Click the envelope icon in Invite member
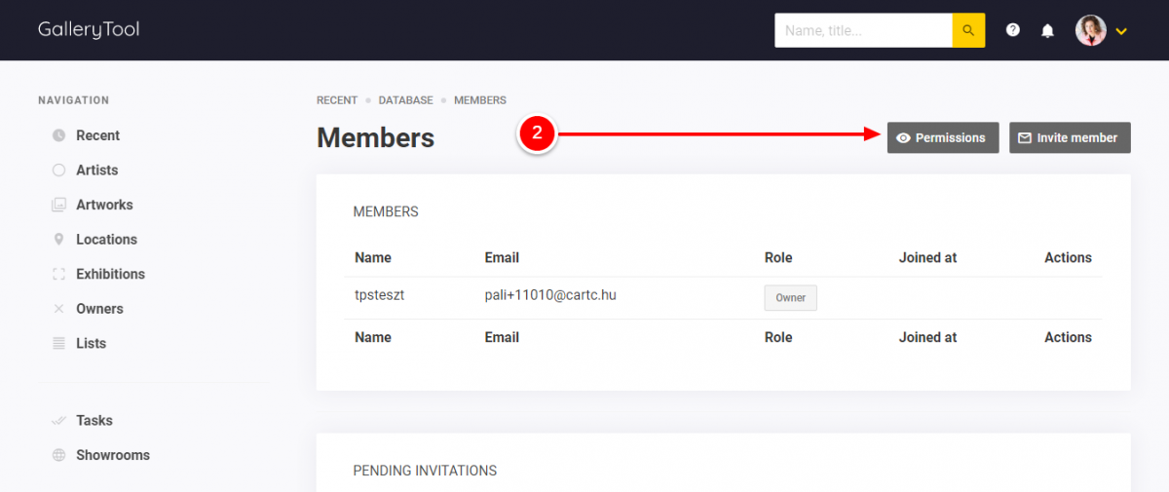This screenshot has width=1169, height=492. pos(1025,138)
